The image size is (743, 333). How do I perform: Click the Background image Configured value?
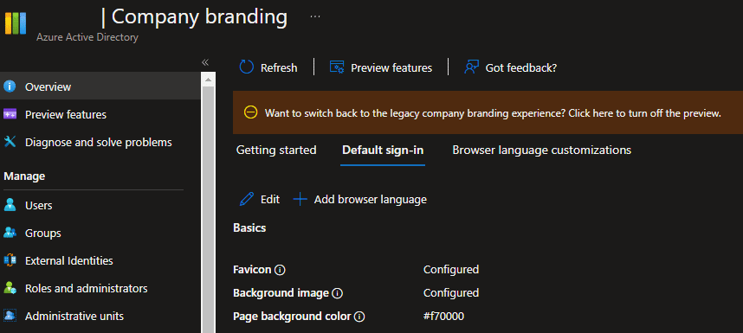[451, 293]
